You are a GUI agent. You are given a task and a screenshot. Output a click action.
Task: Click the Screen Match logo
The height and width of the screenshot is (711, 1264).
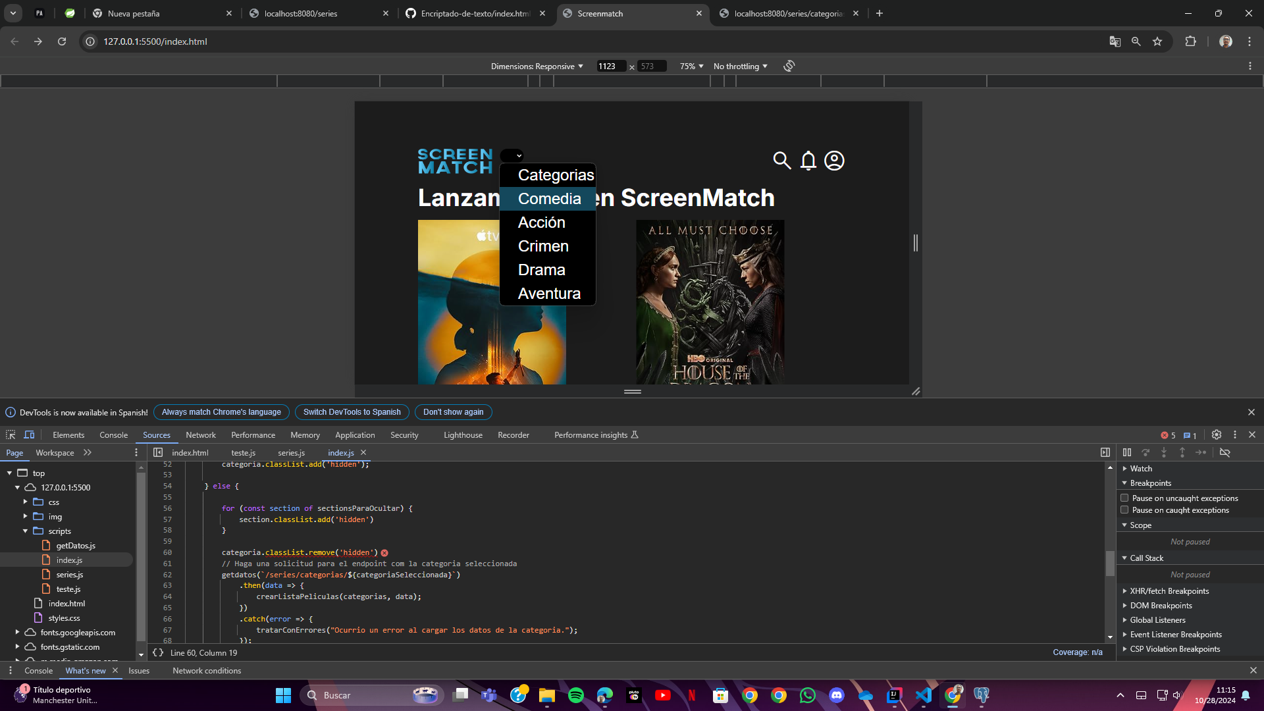[x=455, y=161]
